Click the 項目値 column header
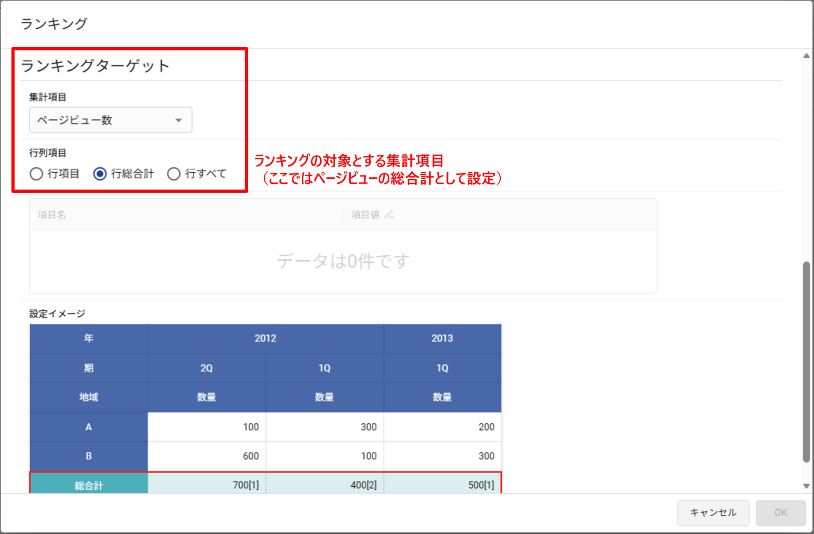This screenshot has height=534, width=814. coord(365,215)
